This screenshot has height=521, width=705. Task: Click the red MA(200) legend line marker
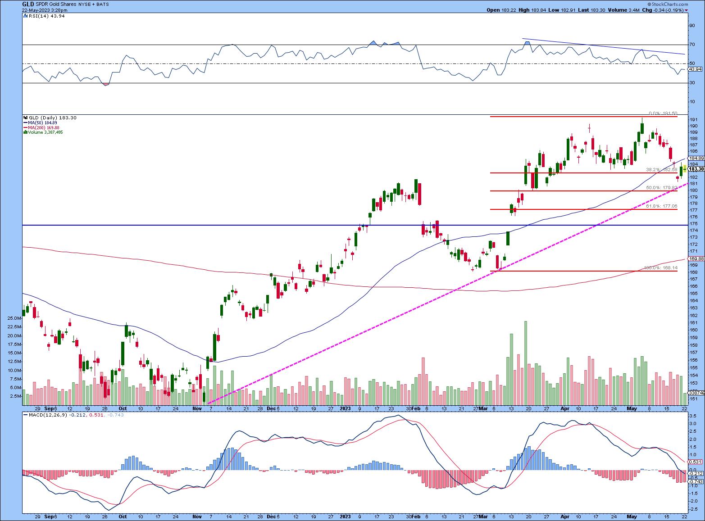point(25,127)
